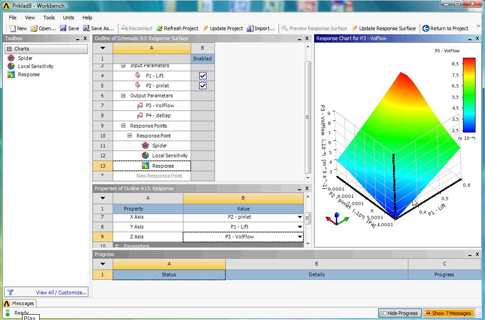Image resolution: width=485 pixels, height=320 pixels.
Task: Select the Enabled column header cell
Action: [x=202, y=59]
